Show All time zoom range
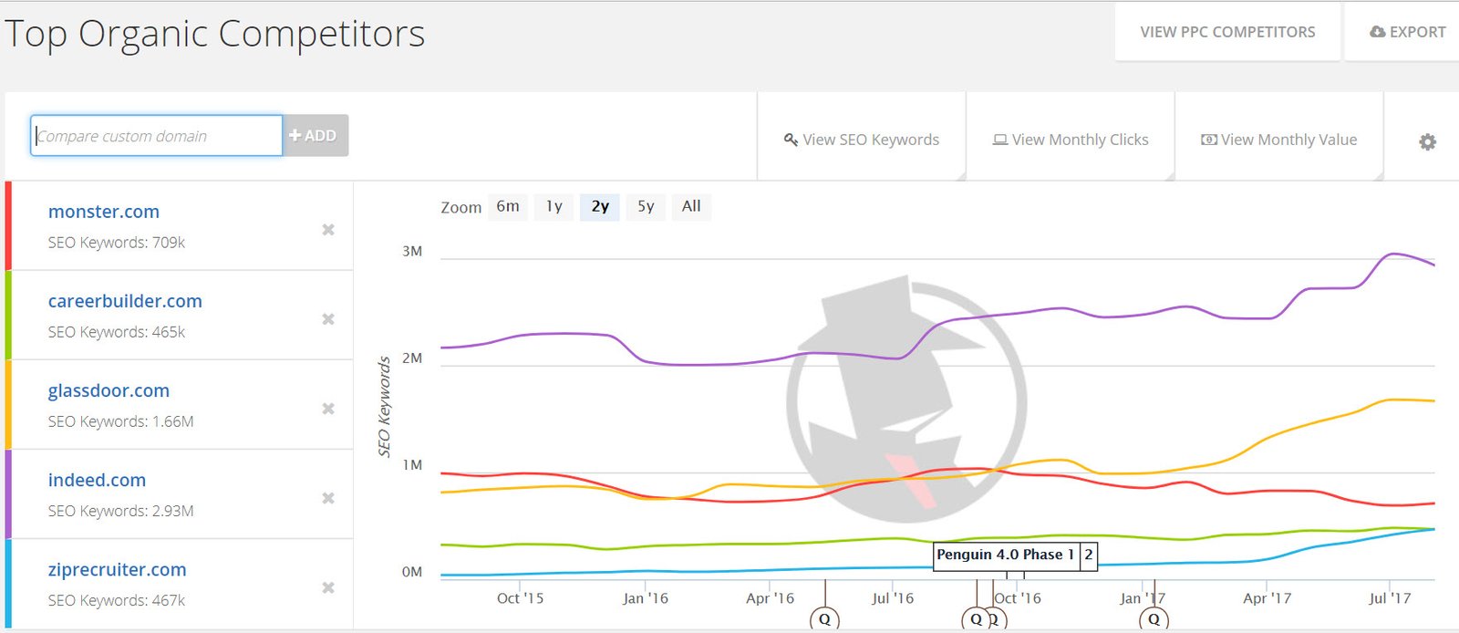Screen dimensions: 1459x633 691,207
